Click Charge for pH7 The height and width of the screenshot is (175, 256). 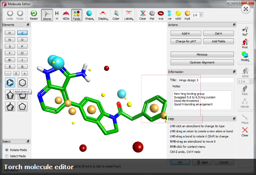point(186,41)
